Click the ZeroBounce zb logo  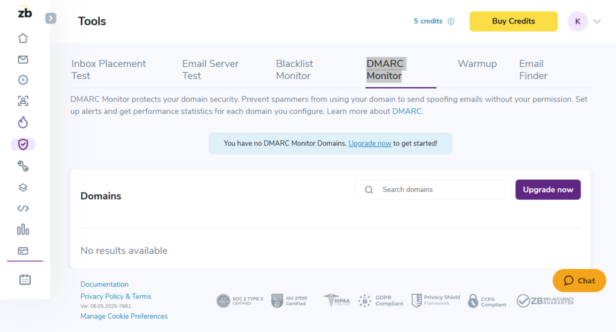tap(25, 12)
